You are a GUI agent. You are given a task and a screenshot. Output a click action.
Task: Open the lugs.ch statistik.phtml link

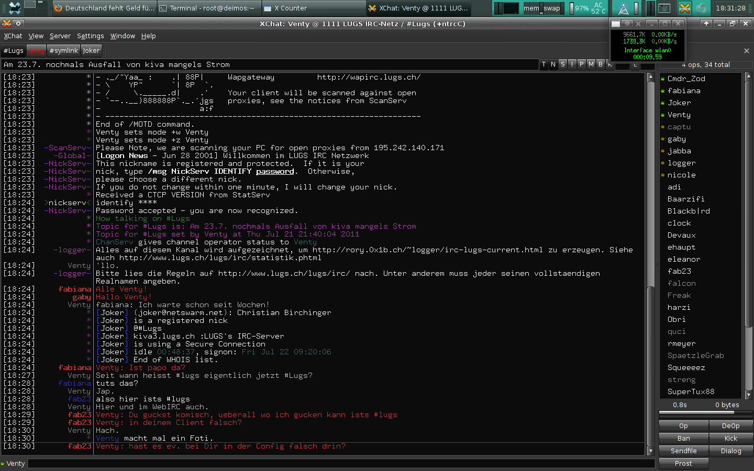[x=220, y=257]
